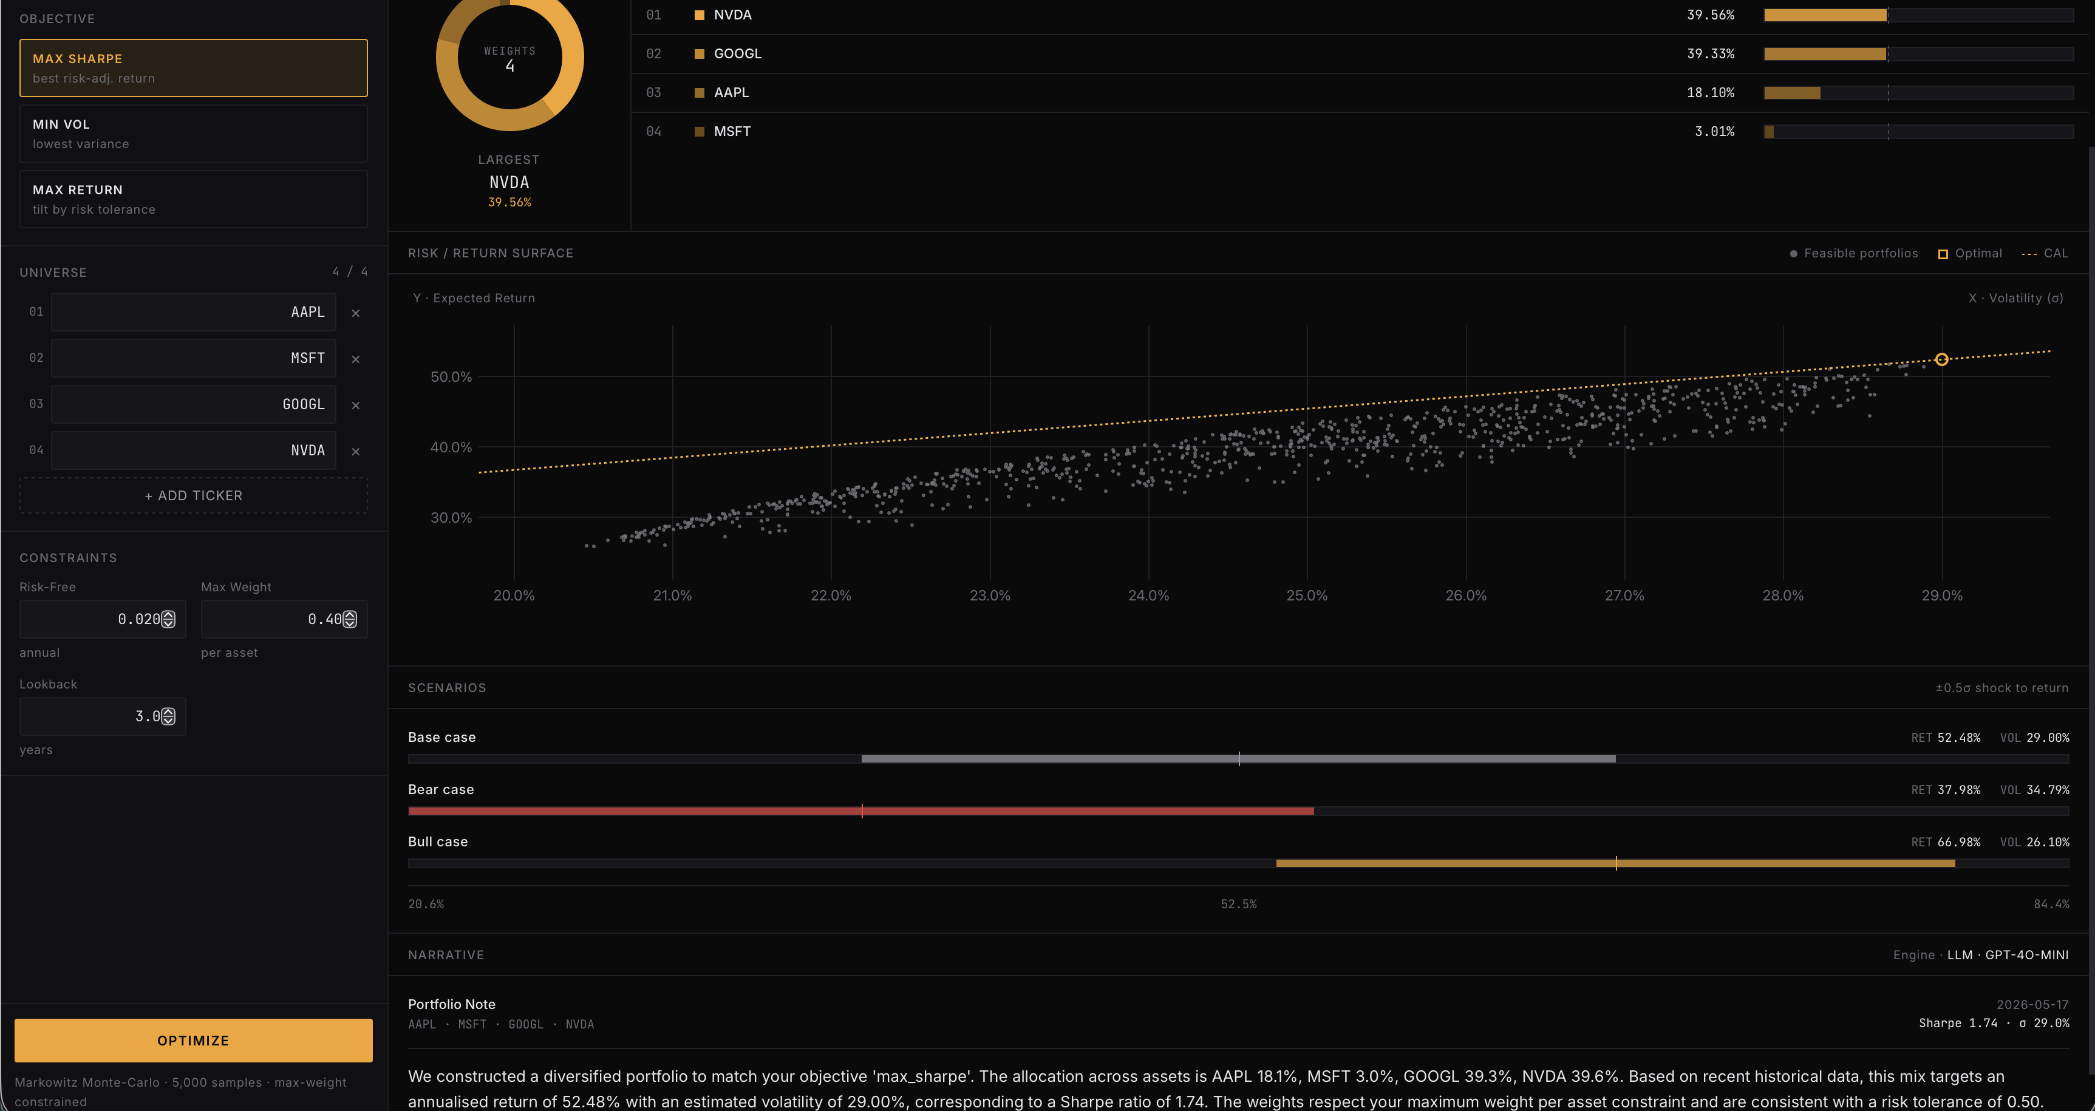Remove MSFT ticker with its X icon
This screenshot has height=1111, width=2095.
pos(355,359)
